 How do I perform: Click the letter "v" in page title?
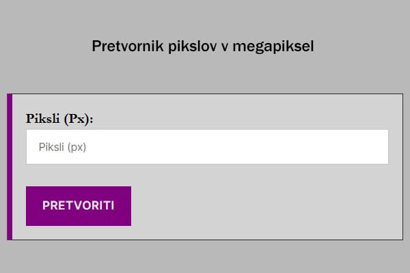click(x=225, y=47)
